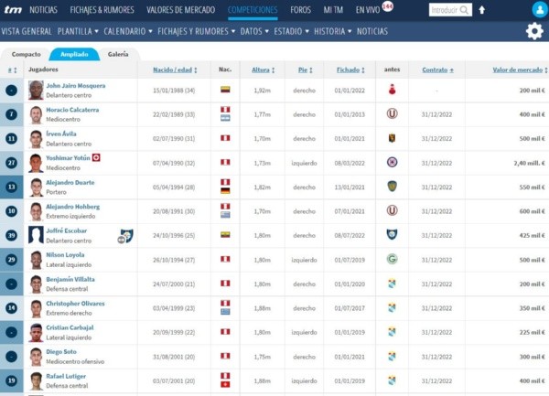The height and width of the screenshot is (396, 549).
Task: Expand Fichajes y Rumores submenu
Action: coord(196,31)
